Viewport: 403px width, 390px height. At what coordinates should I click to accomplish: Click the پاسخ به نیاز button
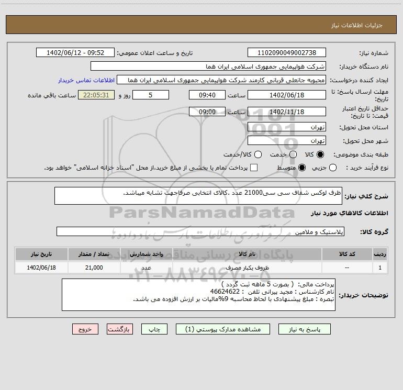pyautogui.click(x=304, y=329)
